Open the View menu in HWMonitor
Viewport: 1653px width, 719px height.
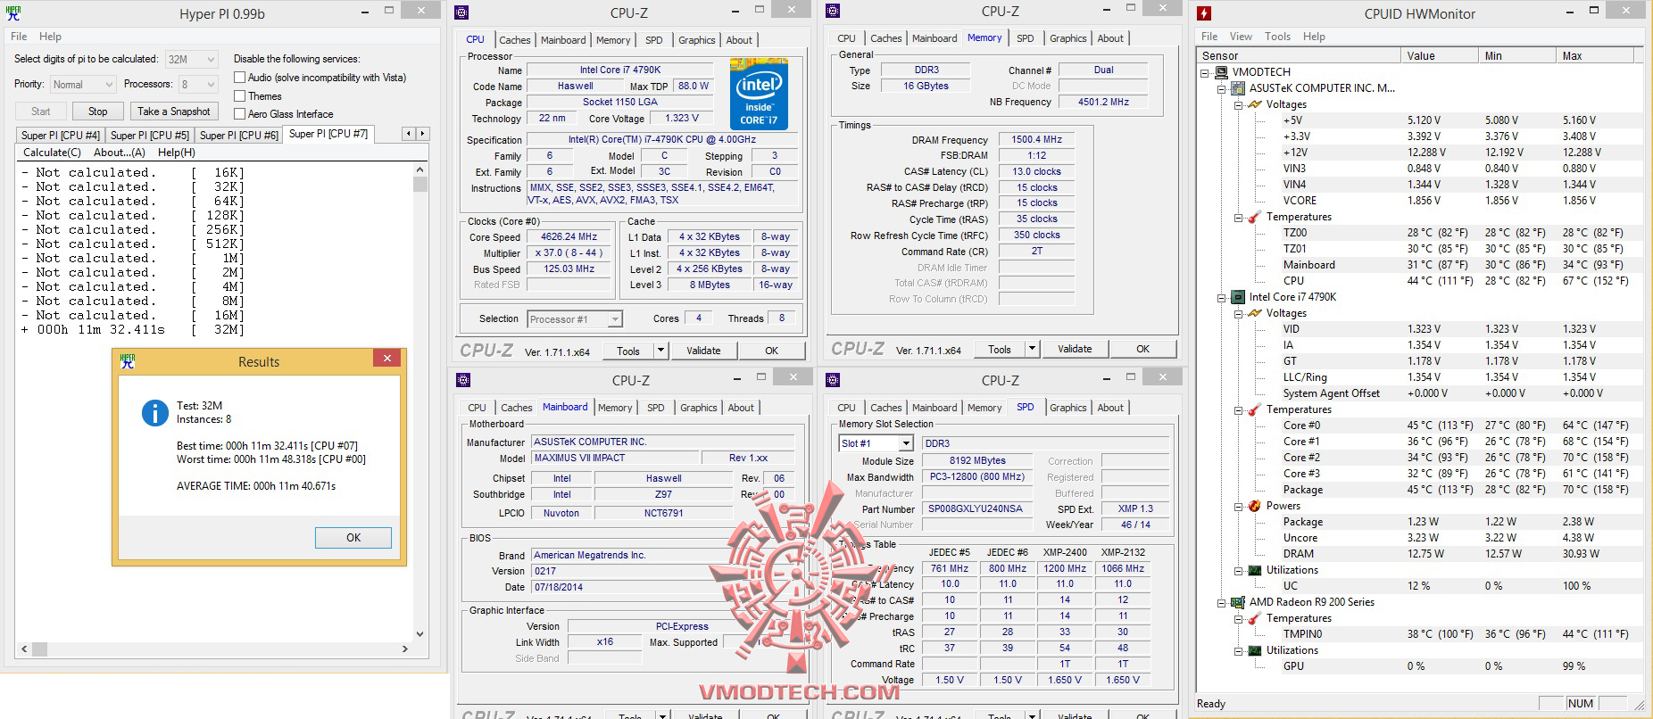coord(1241,37)
